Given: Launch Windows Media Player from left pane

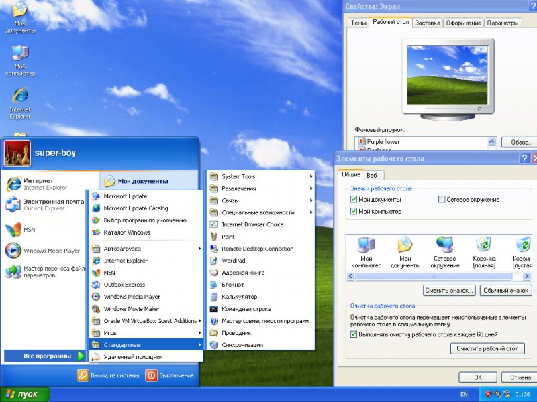Looking at the screenshot, I should (x=43, y=251).
